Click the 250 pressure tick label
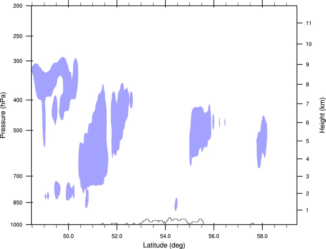This screenshot has height=249, width=326. 18,36
